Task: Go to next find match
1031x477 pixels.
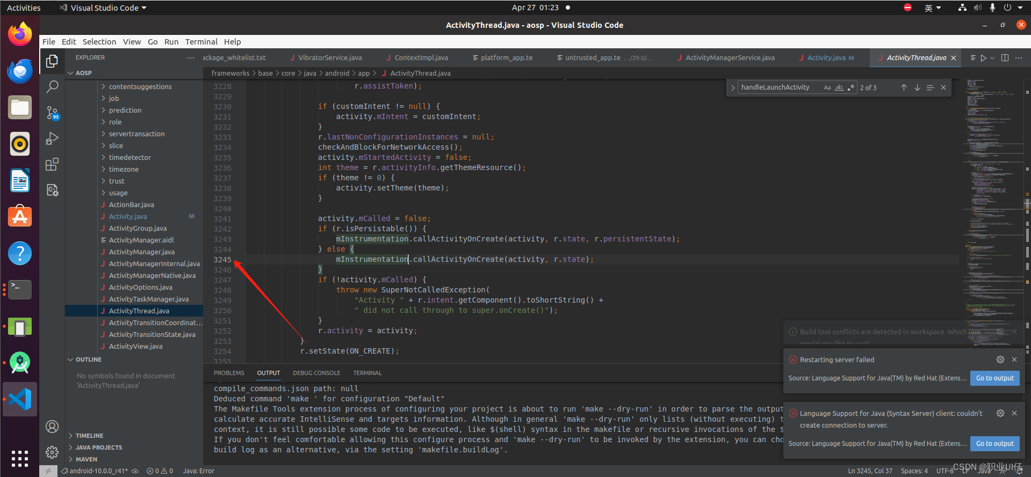Action: 917,87
